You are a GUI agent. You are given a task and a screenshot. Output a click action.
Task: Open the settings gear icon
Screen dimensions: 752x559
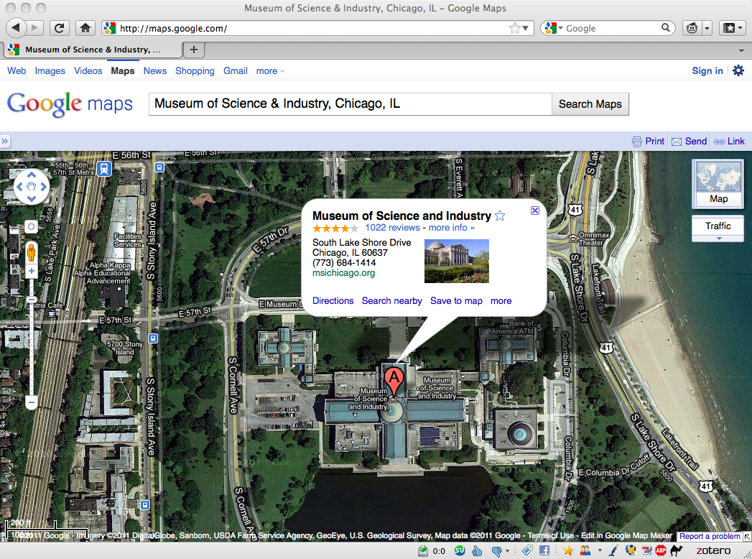(738, 70)
